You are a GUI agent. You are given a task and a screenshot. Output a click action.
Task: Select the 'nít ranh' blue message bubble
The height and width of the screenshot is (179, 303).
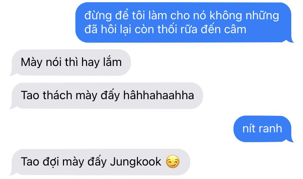263,129
